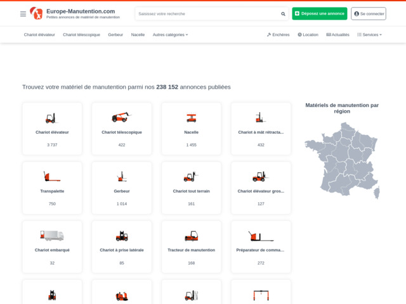Expand the Services dropdown menu
This screenshot has width=406, height=304.
point(369,35)
